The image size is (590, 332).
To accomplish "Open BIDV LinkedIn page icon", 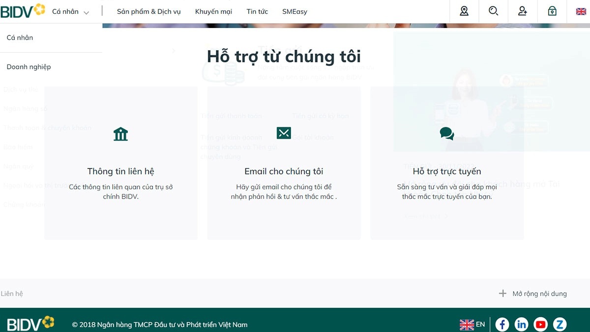I will [x=521, y=324].
